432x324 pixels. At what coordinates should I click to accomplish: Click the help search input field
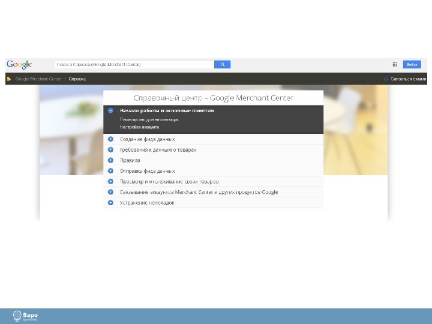134,64
